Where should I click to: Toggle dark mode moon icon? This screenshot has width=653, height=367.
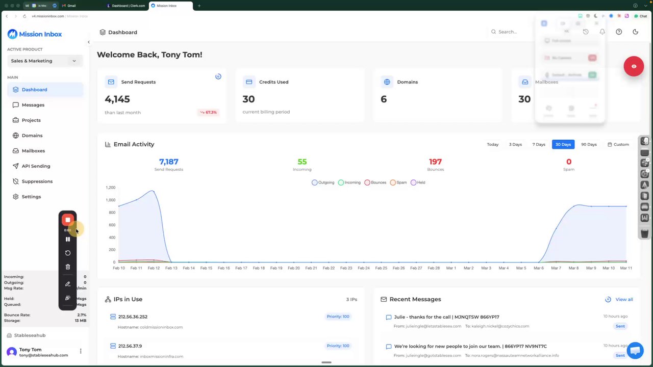click(636, 32)
